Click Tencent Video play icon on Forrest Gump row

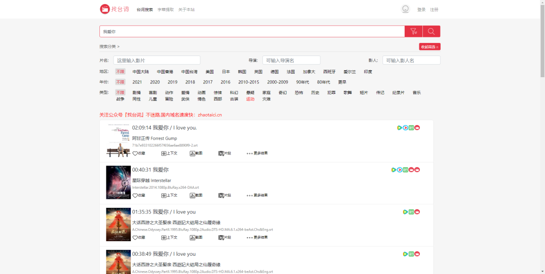pos(400,128)
